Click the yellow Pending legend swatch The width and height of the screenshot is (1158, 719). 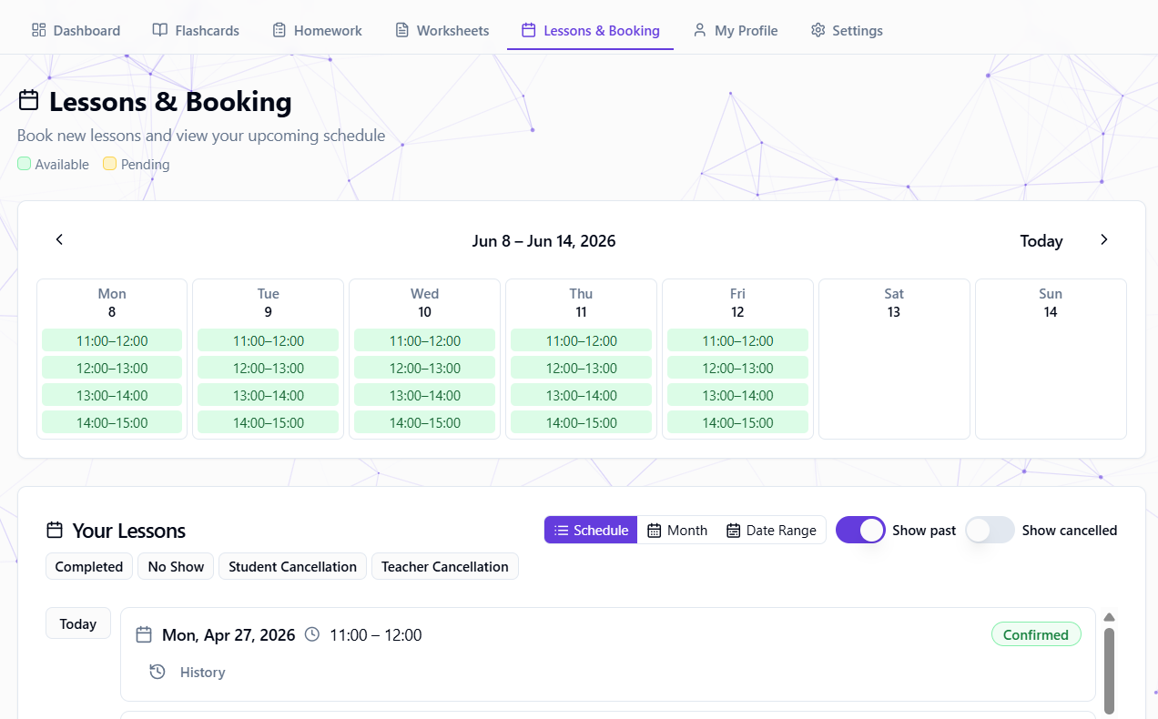[109, 164]
